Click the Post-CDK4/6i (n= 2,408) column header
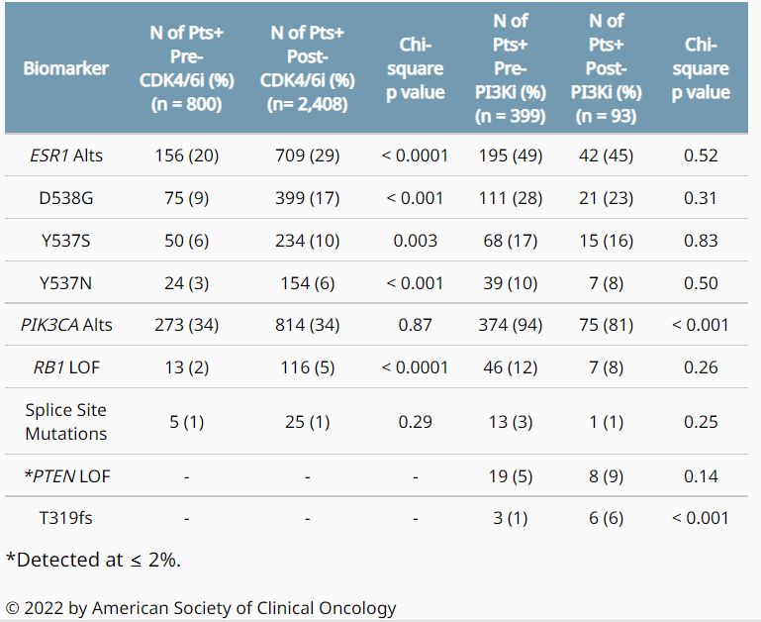Image resolution: width=761 pixels, height=622 pixels. 308,68
